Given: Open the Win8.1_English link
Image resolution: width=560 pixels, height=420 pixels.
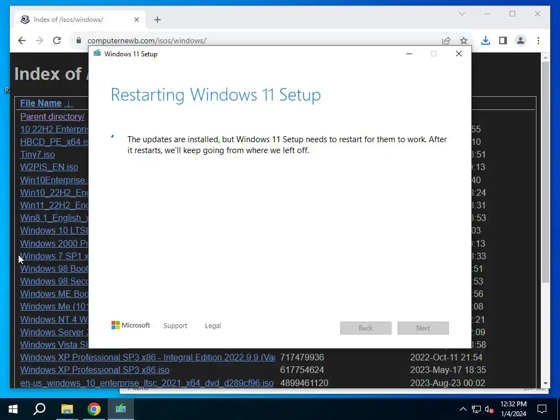Looking at the screenshot, I should click(x=54, y=218).
